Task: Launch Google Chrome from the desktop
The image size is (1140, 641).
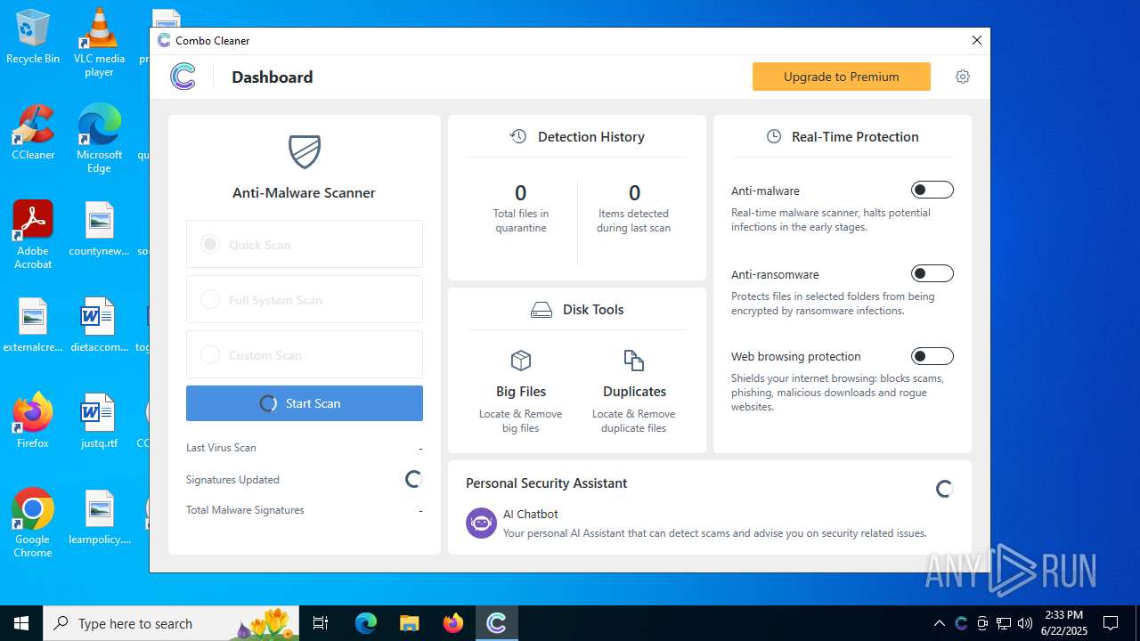Action: tap(33, 523)
